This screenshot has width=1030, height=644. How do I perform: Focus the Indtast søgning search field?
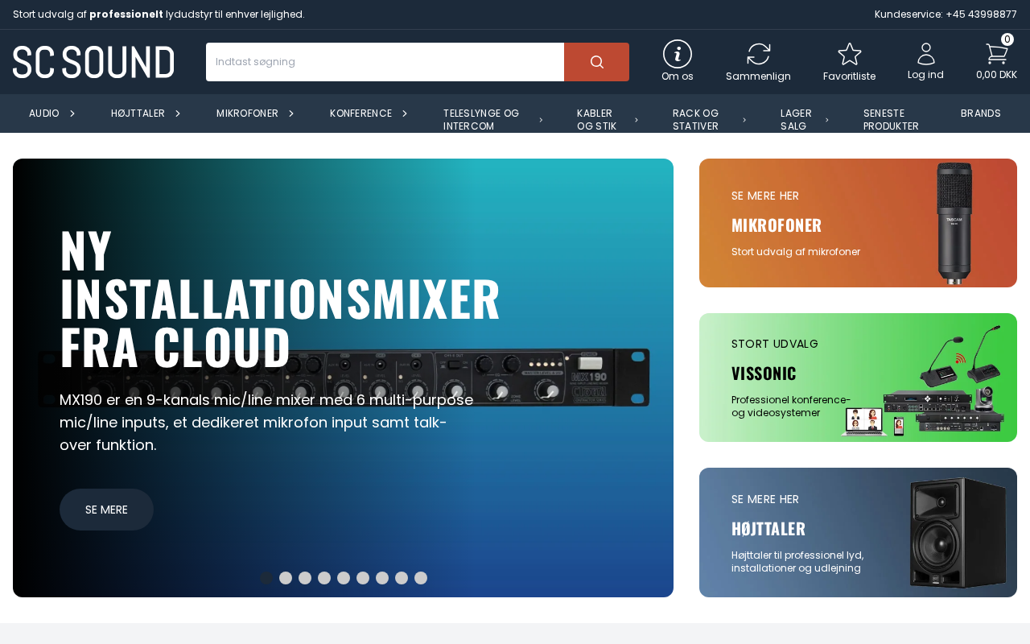(385, 62)
